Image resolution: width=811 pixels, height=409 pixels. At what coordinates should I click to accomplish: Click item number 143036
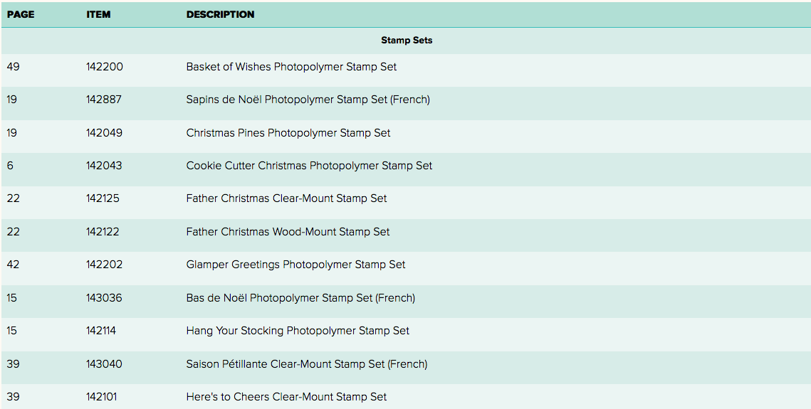pos(104,298)
